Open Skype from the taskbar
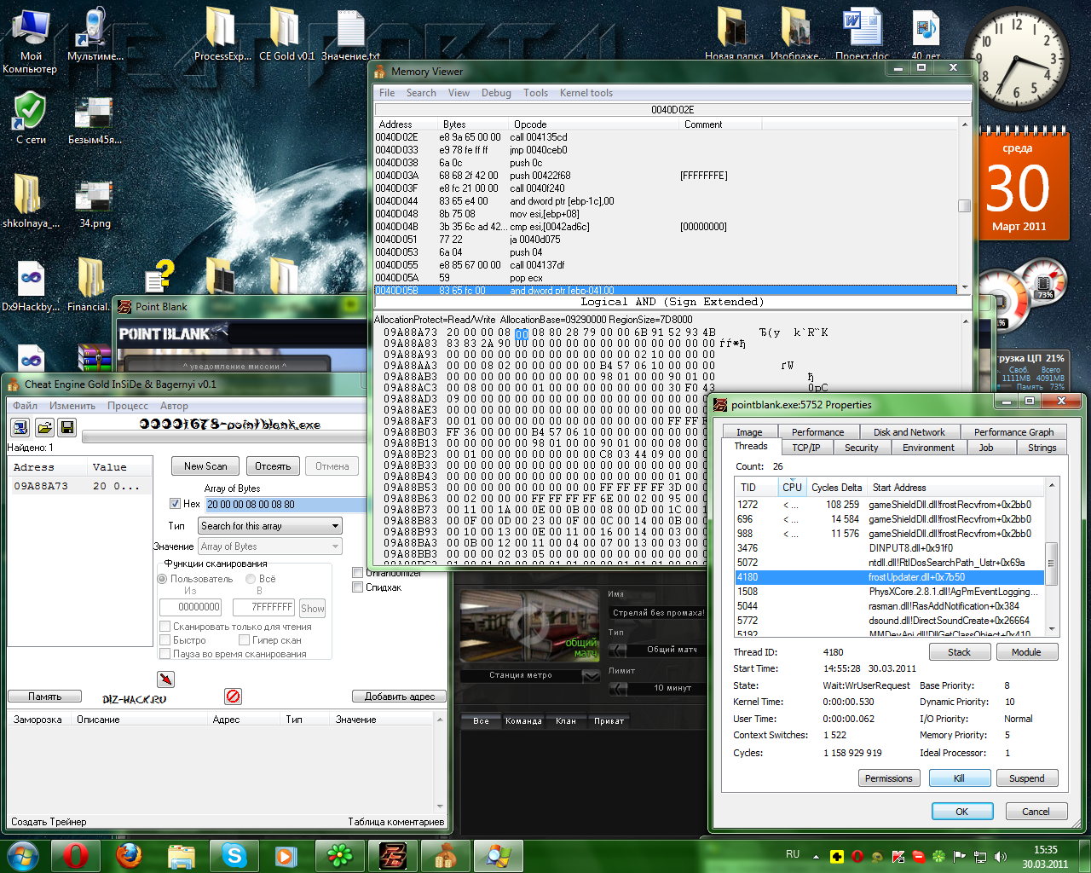Screen dimensions: 1091x873 (x=234, y=855)
